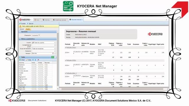The image size is (189, 106).
Task: Select the Número de serie row
Action: 35,71
